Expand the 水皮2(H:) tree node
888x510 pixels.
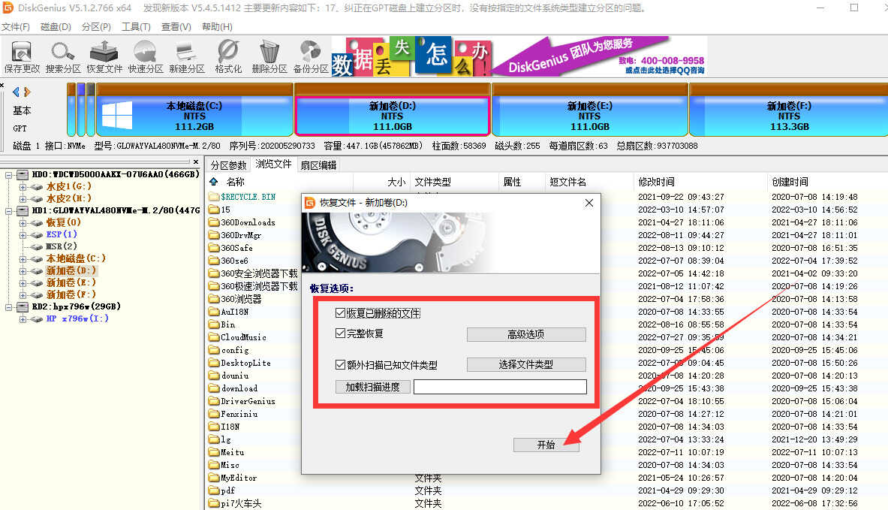point(23,198)
